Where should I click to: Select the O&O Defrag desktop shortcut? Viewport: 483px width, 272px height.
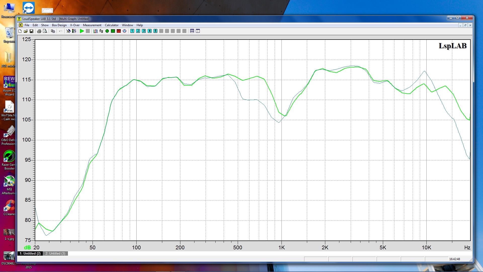9,135
